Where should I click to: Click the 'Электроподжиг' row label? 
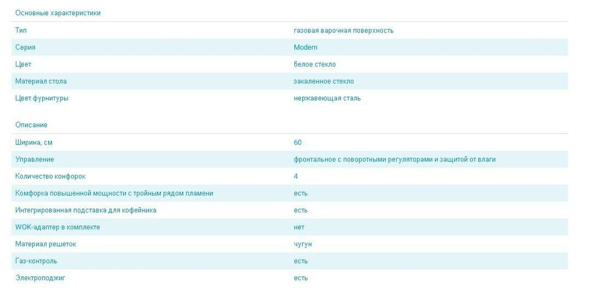39,278
